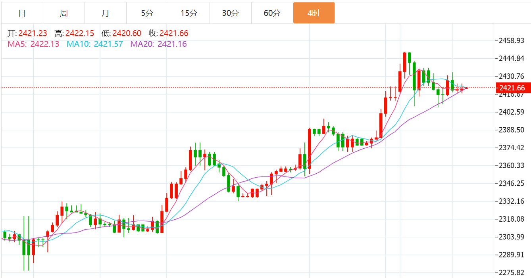Select the 周 weekly chart tab

[64, 13]
